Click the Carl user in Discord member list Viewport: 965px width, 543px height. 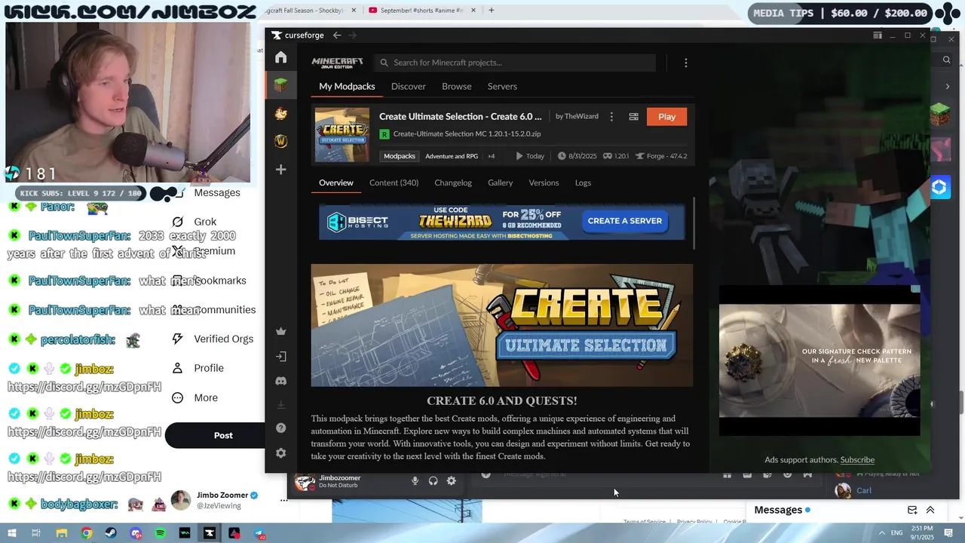pyautogui.click(x=863, y=490)
